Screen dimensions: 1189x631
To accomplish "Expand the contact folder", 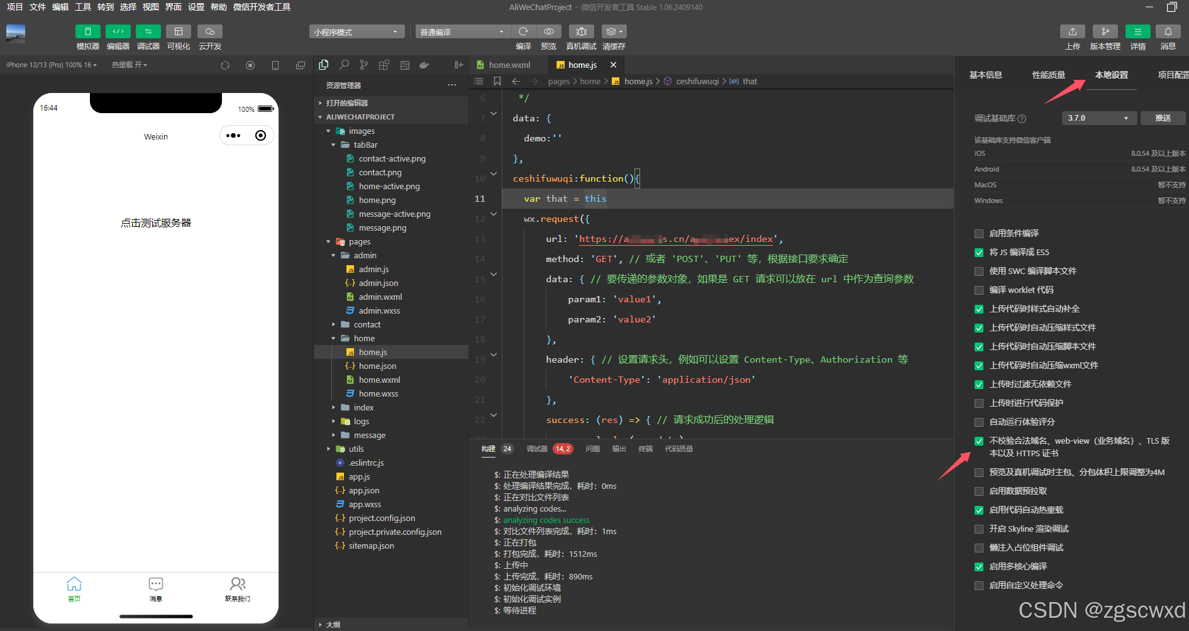I will [x=367, y=325].
